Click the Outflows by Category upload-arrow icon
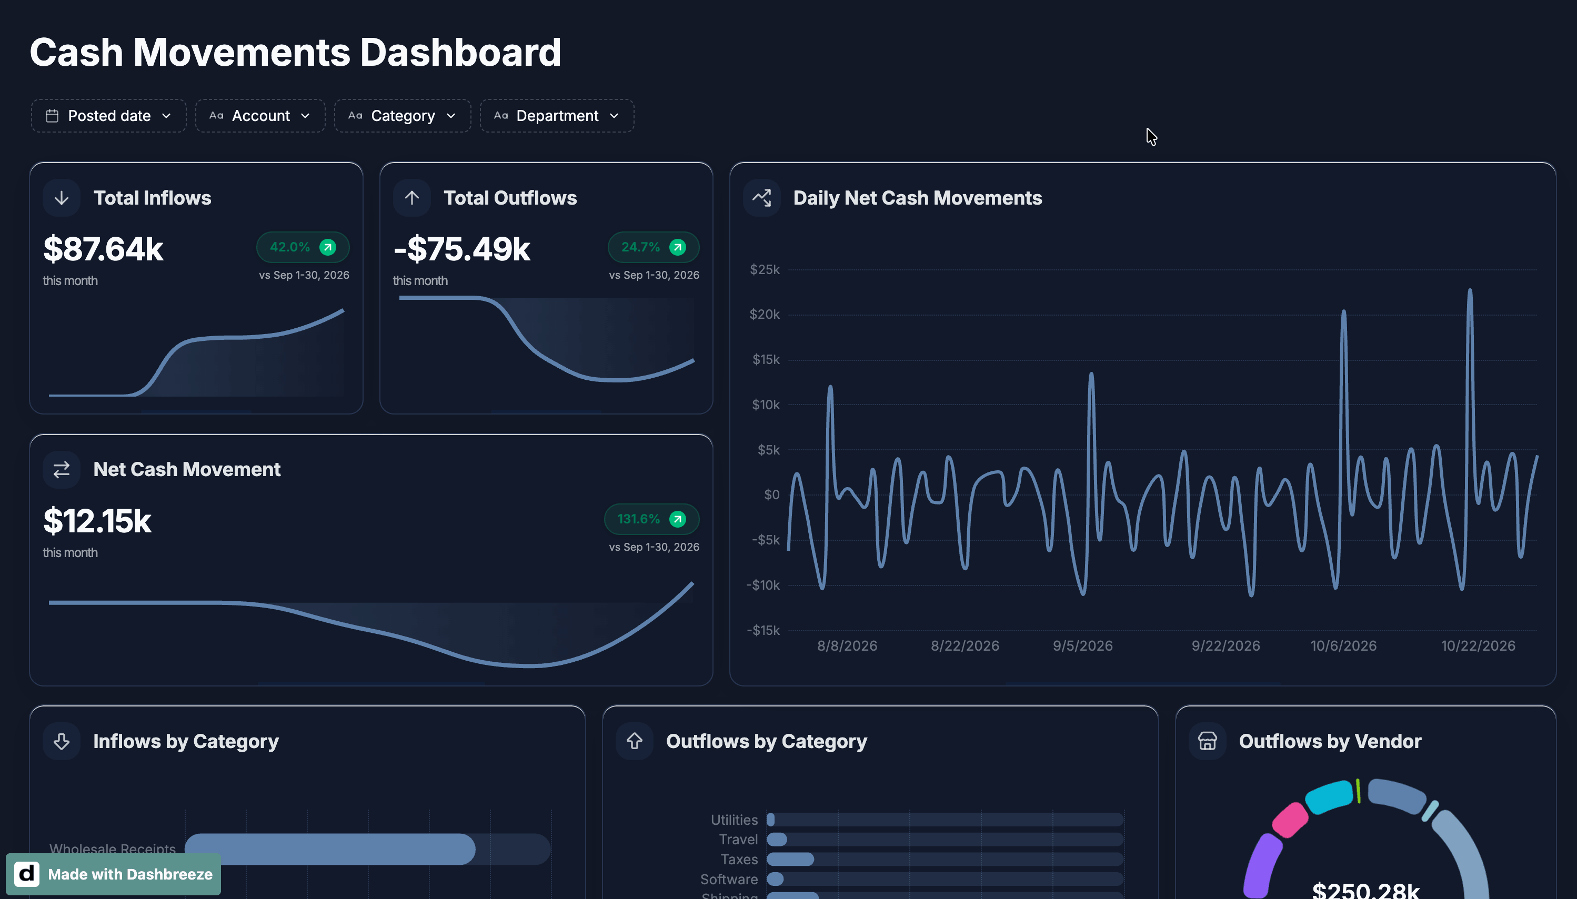The height and width of the screenshot is (899, 1577). (x=634, y=741)
